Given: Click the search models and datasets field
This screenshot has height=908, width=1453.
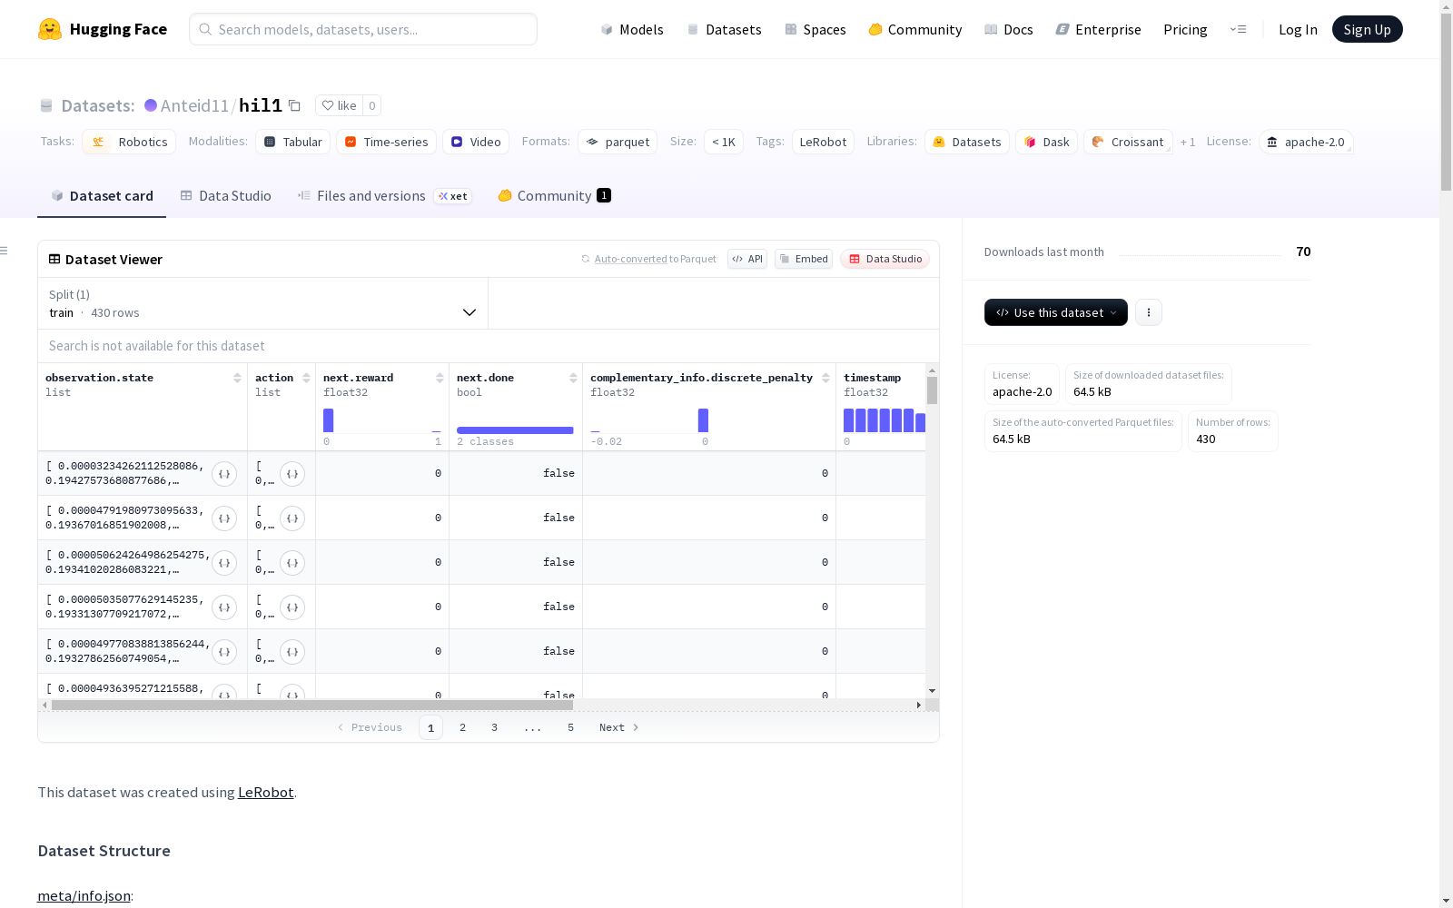Looking at the screenshot, I should pos(363,29).
